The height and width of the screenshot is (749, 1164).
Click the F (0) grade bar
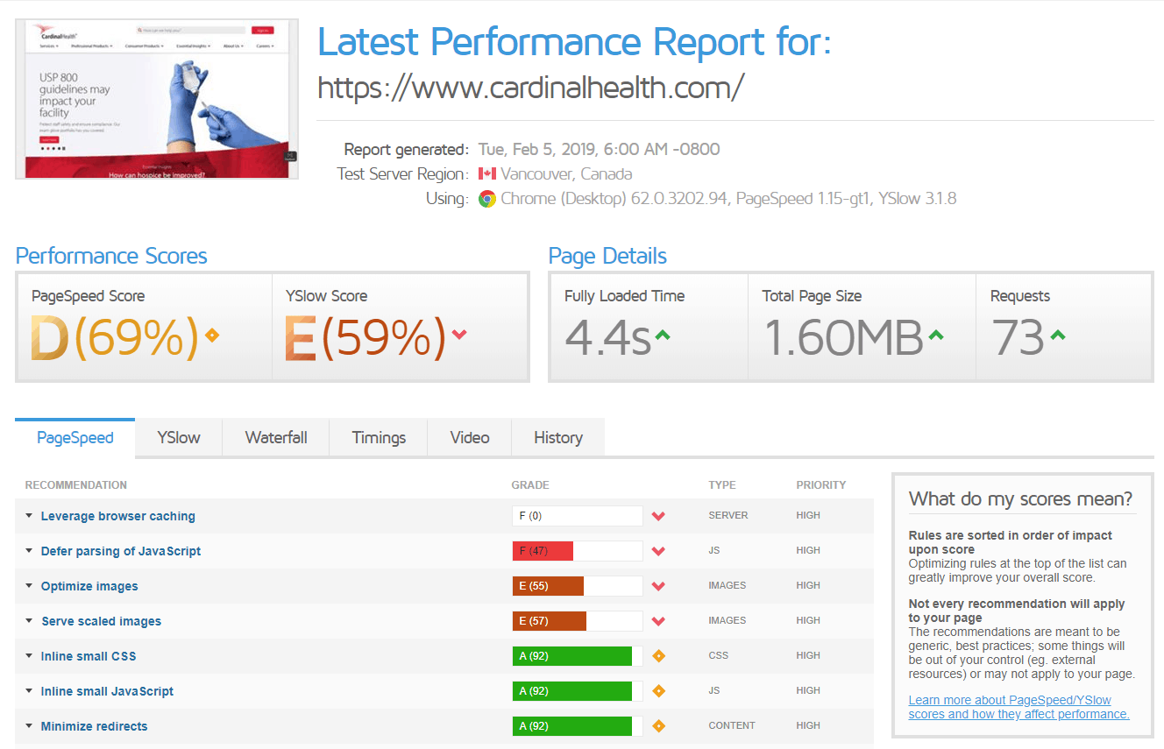tap(578, 516)
